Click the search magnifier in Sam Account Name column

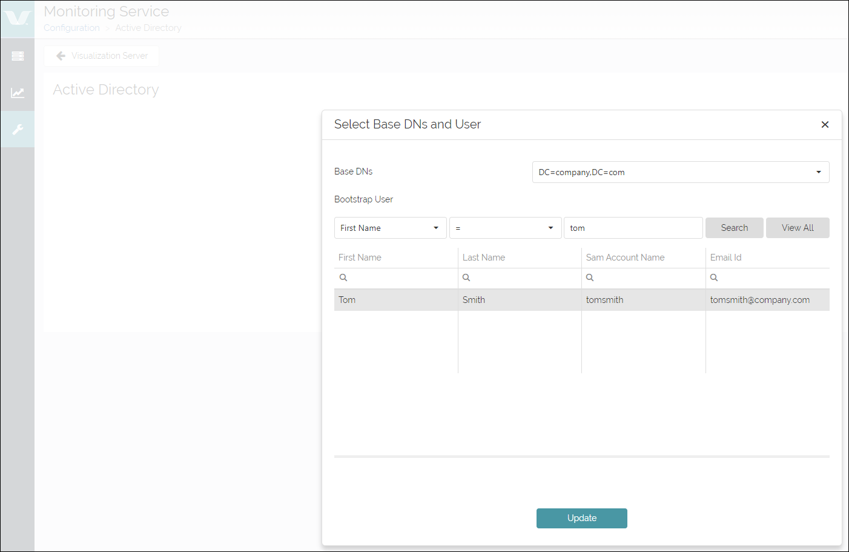coord(590,277)
